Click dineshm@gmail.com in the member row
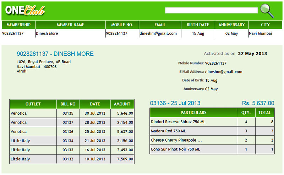The height and width of the screenshot is (175, 284). pos(158,33)
